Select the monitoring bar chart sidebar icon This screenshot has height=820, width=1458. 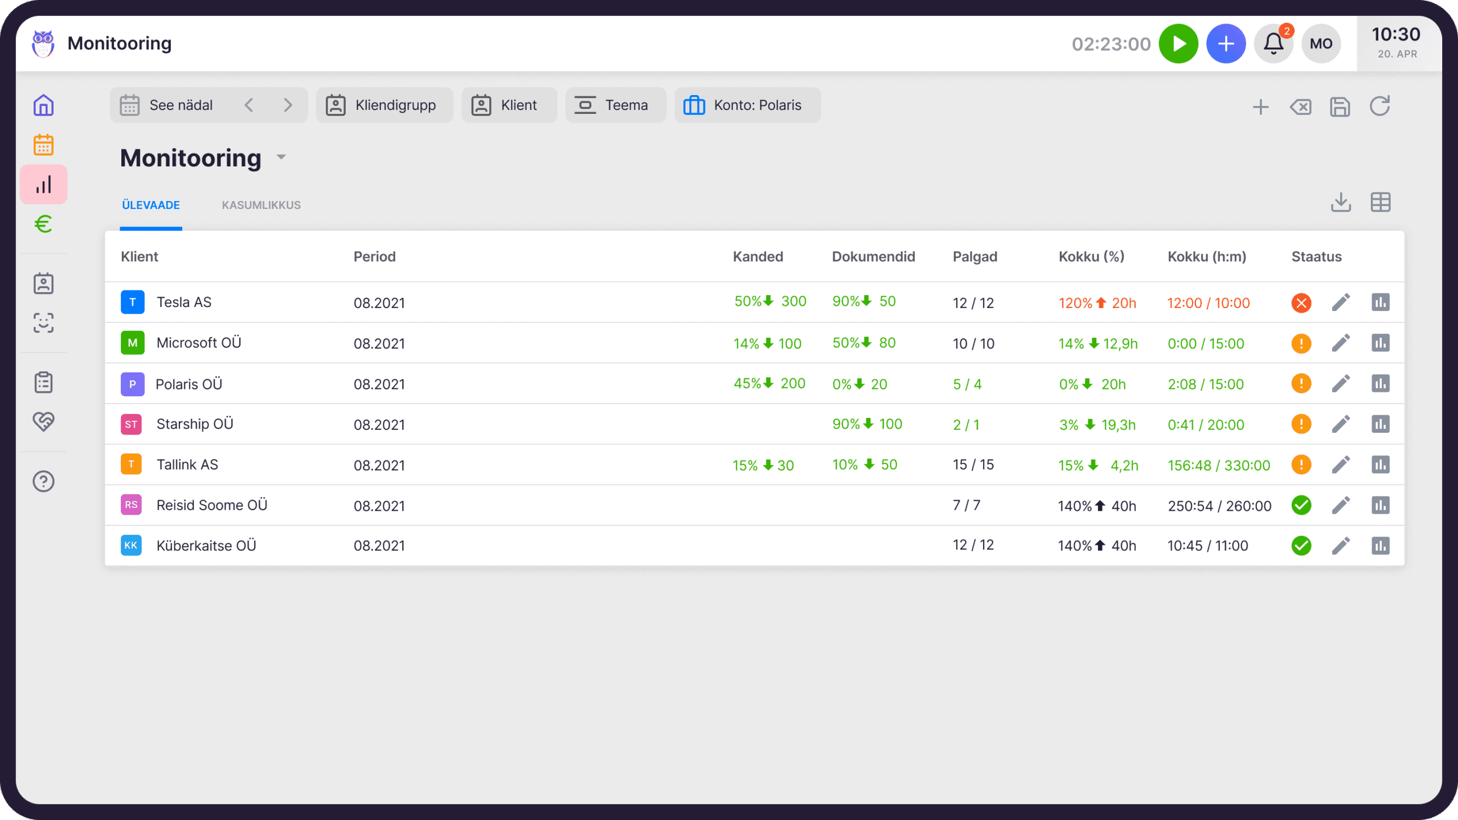coord(43,184)
